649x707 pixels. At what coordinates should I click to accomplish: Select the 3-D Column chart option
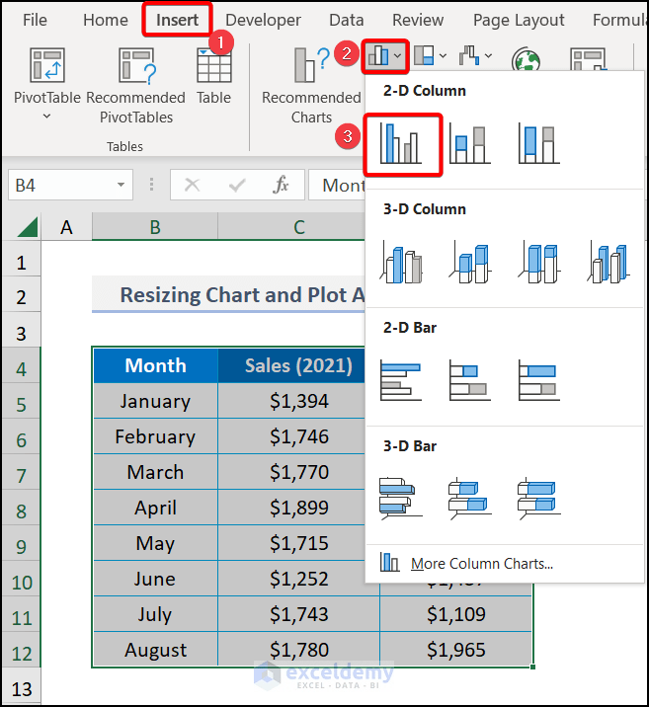(x=608, y=263)
